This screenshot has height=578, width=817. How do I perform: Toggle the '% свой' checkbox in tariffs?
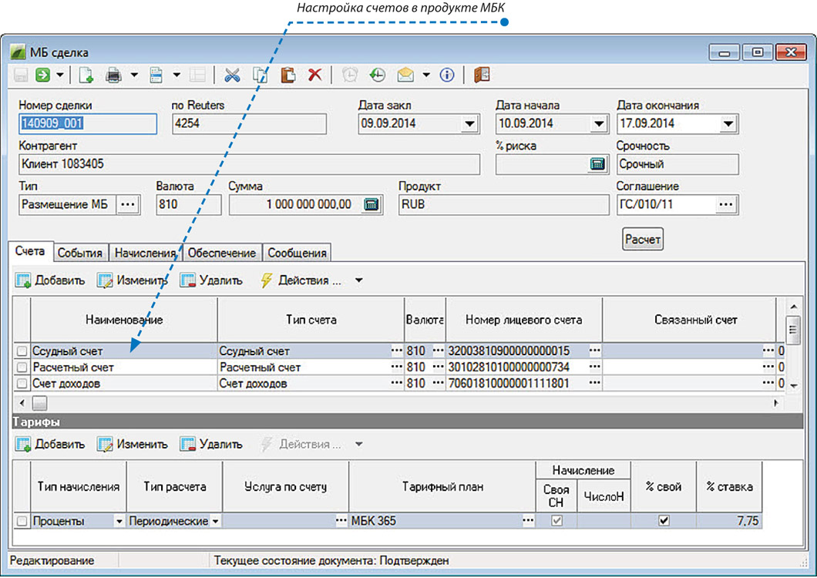tap(664, 521)
